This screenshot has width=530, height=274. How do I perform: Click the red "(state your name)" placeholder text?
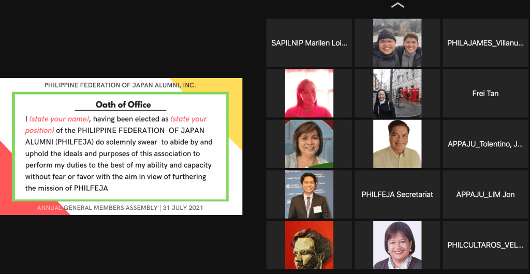point(59,119)
